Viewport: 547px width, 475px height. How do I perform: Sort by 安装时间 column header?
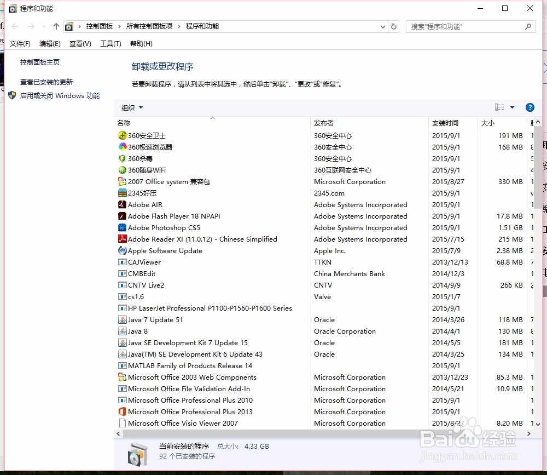[x=453, y=123]
